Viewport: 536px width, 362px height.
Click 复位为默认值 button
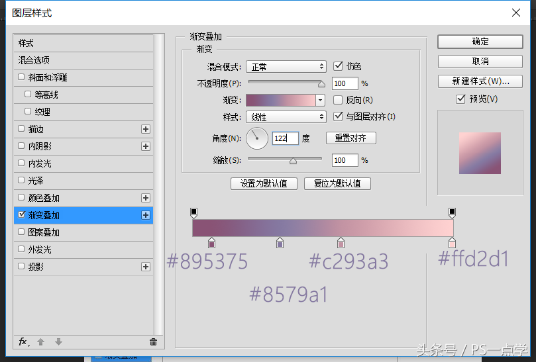click(x=337, y=183)
